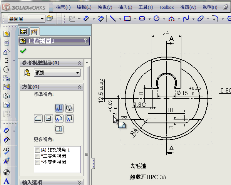231x185 pixels.
Task: Toggle chamfered-outline view button without letter
Action: tap(38, 118)
